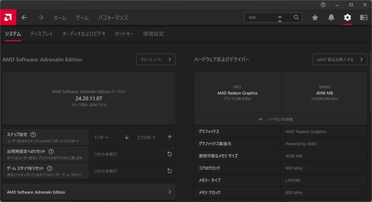The width and height of the screenshot is (372, 202).
Task: Click the コアのクロック row label
Action: tap(209, 168)
